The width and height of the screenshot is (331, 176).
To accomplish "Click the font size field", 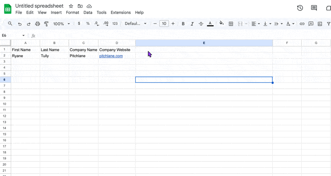I will pos(164,24).
